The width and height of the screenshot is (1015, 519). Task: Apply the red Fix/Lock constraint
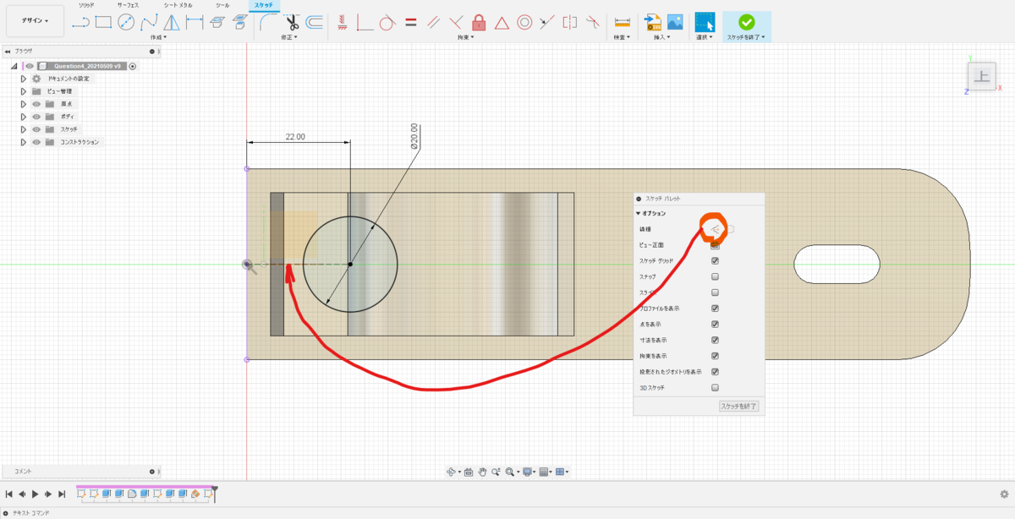[479, 22]
